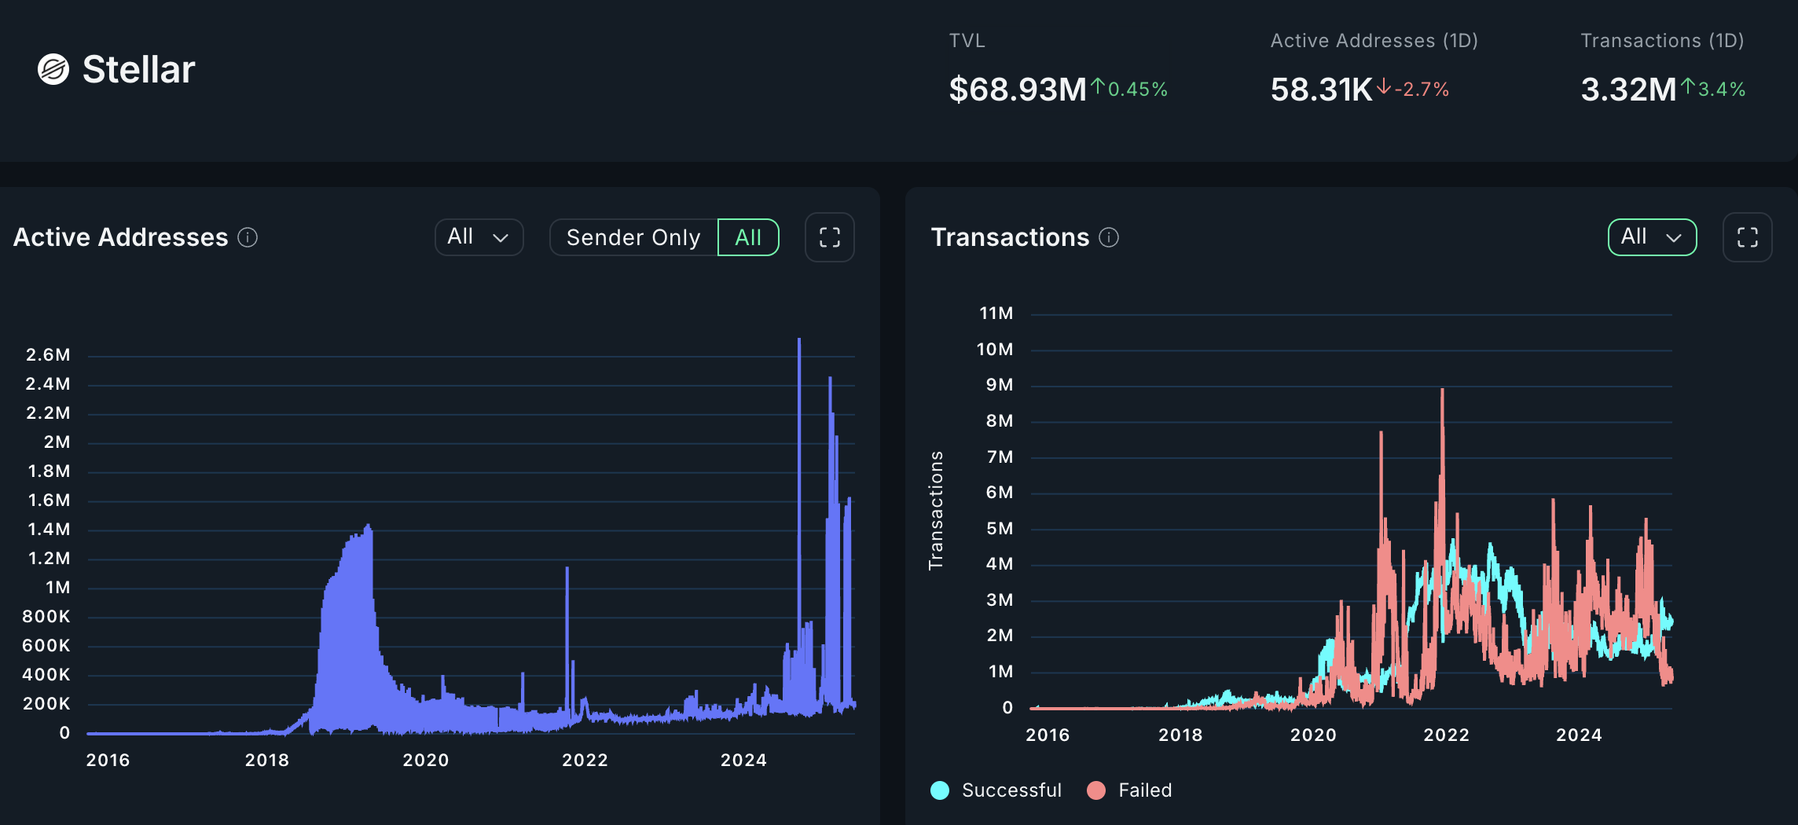1798x825 pixels.
Task: Click the TVL 0.45% change indicator
Action: pyautogui.click(x=1129, y=89)
